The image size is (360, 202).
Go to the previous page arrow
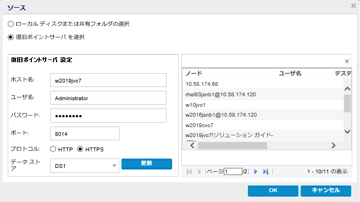[x=199, y=171]
